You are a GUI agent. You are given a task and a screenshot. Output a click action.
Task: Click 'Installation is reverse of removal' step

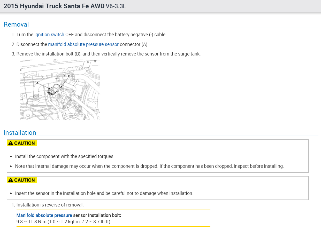pos(50,205)
